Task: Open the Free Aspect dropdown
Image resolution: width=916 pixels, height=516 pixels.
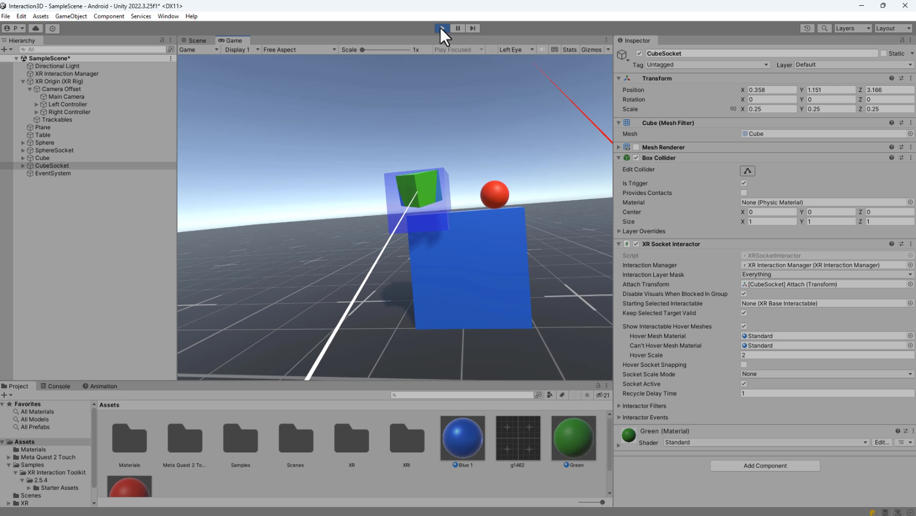Action: pyautogui.click(x=299, y=49)
